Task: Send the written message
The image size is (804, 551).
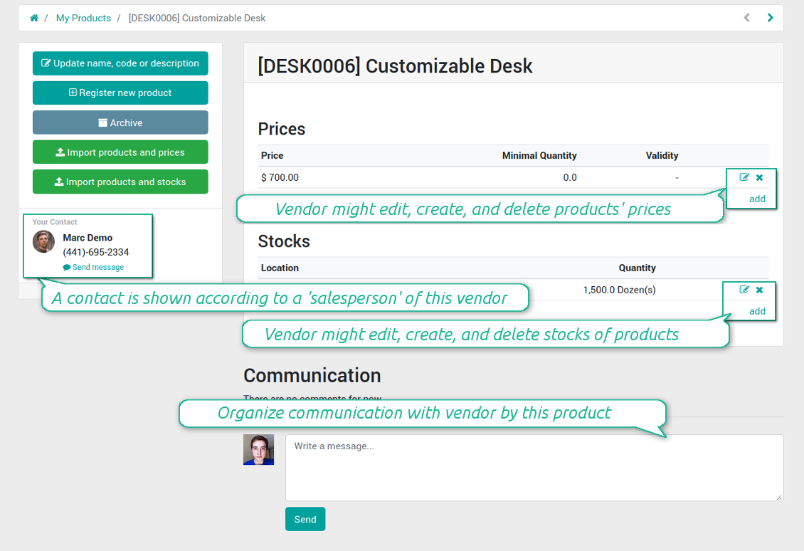Action: 305,519
